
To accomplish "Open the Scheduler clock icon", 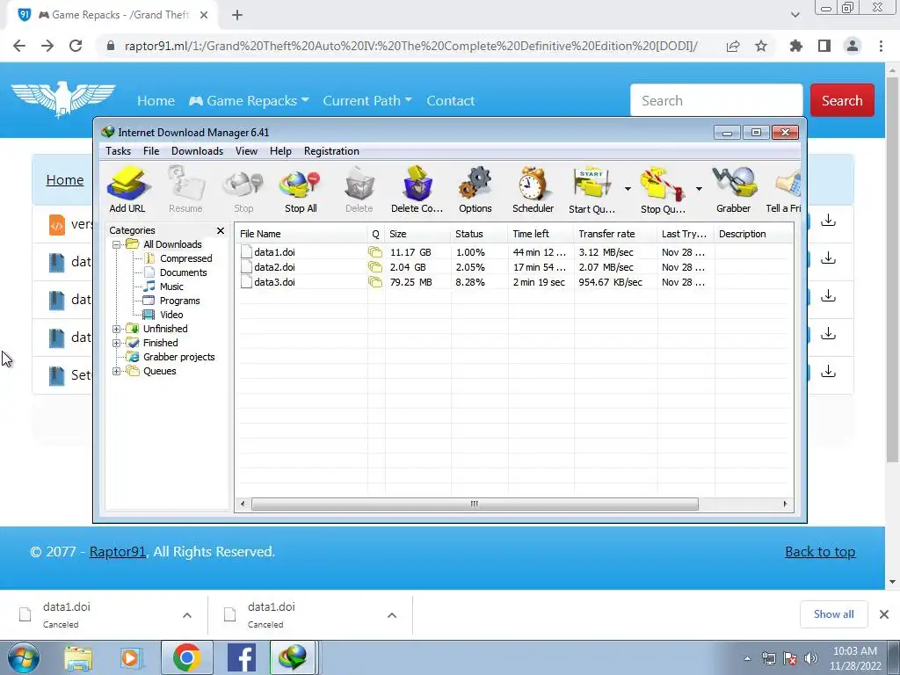I will click(533, 190).
